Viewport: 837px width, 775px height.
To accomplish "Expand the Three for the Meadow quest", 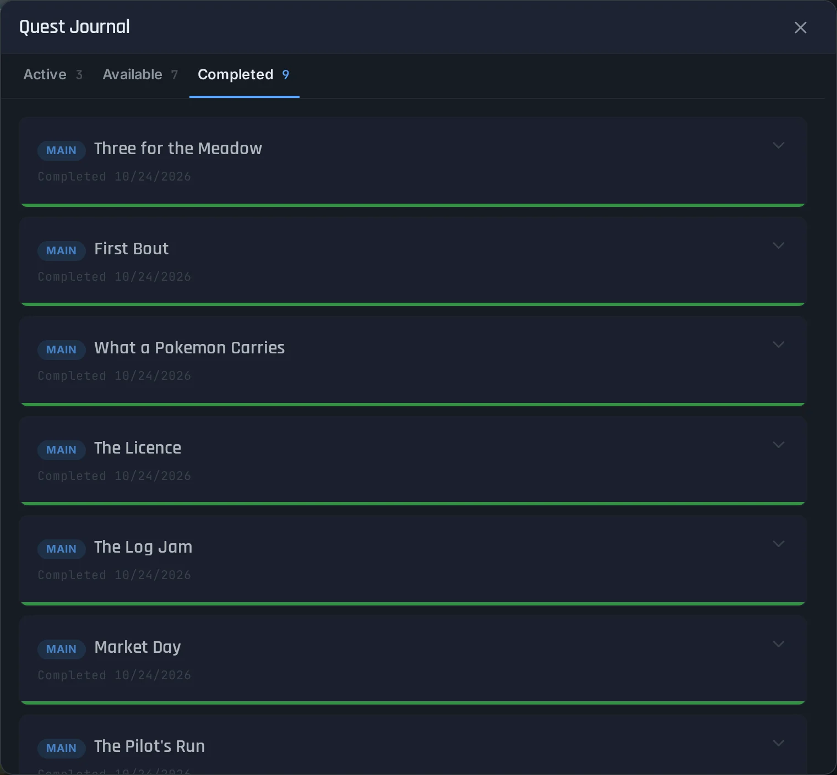I will pyautogui.click(x=778, y=146).
